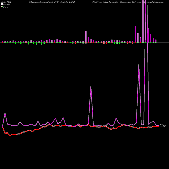Screen dimensions: 169x169
Task: Click the Volume legend color swatch
Action: coord(2,4)
